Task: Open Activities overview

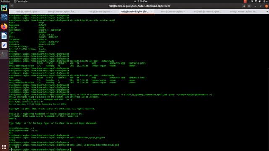Action: tap(5, 1)
